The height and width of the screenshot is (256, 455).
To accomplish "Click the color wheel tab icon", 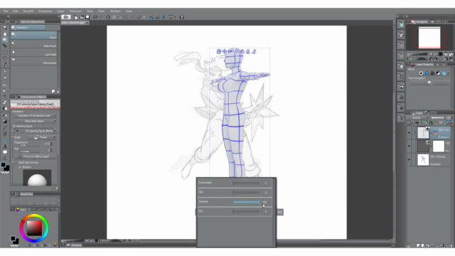I will 17,209.
